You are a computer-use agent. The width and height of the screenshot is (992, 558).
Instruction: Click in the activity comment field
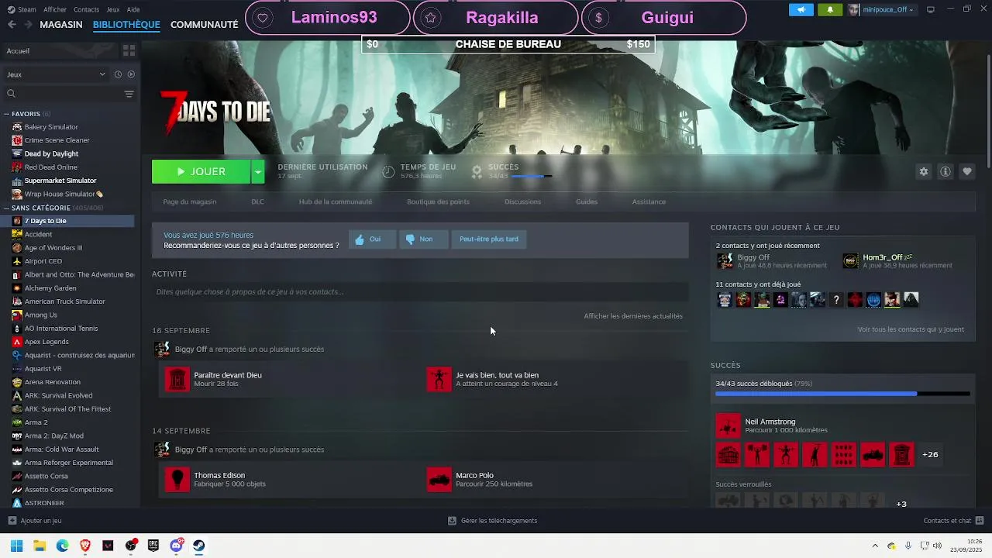pos(420,292)
